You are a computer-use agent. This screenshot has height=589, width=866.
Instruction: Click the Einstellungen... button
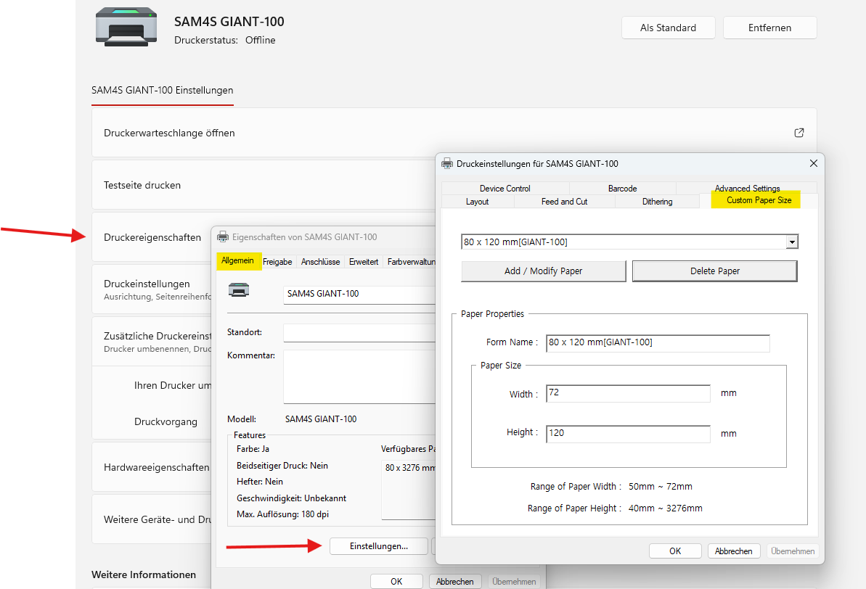click(x=379, y=546)
